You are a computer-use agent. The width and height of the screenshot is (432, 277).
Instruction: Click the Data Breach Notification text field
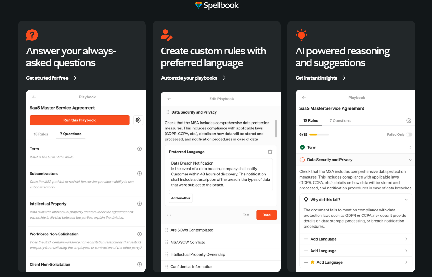point(221,174)
